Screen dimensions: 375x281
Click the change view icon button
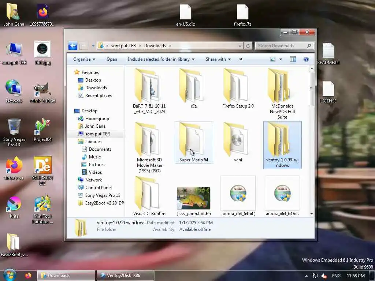pos(272,59)
